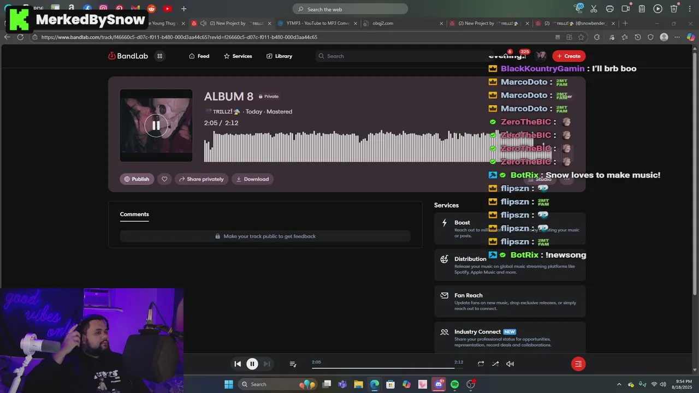
Task: Click the printer icon in top toolbar
Action: pos(610,9)
